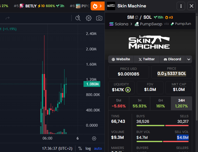Click the Skin Machine banner image
198x152 pixels.
pos(149,42)
